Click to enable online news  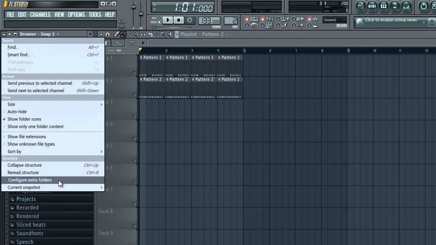point(391,20)
